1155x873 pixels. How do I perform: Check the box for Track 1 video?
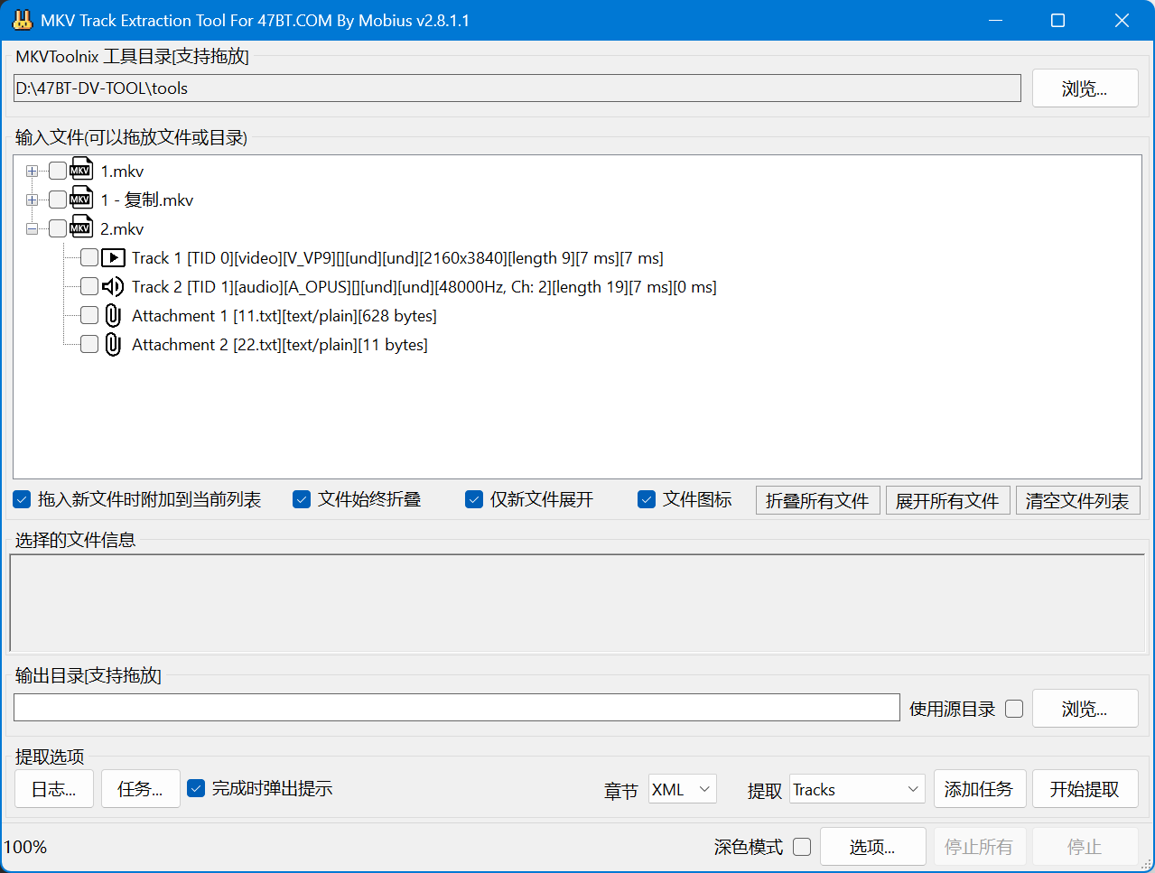pos(89,258)
